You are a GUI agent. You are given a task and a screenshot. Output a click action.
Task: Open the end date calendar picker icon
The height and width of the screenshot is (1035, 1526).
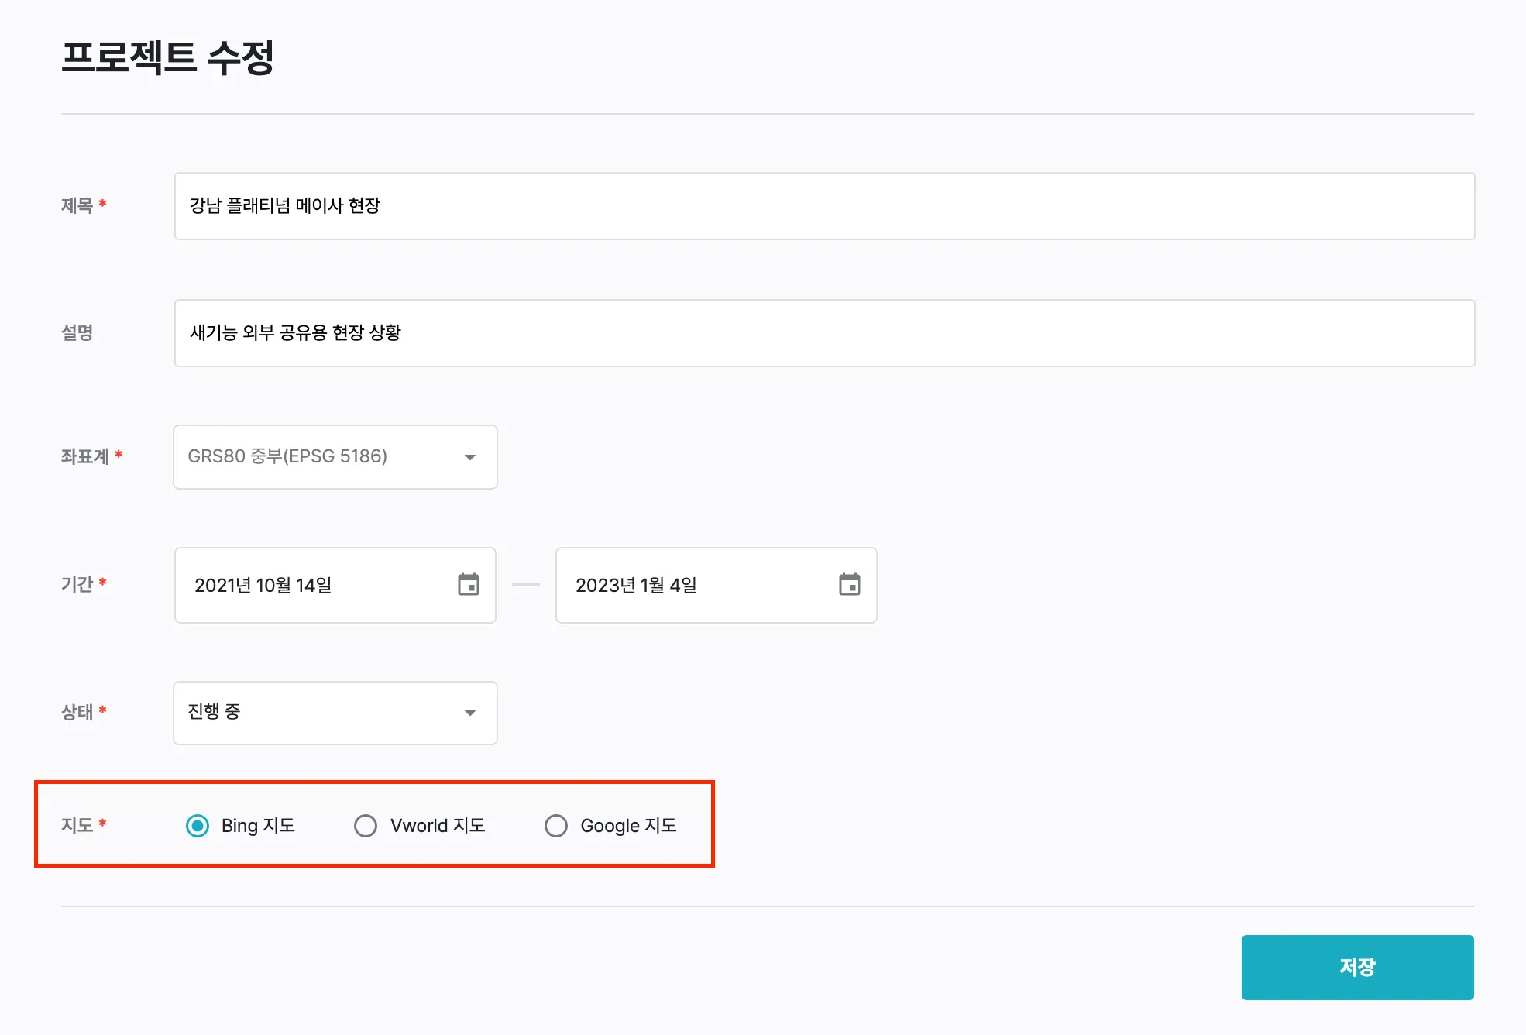850,584
